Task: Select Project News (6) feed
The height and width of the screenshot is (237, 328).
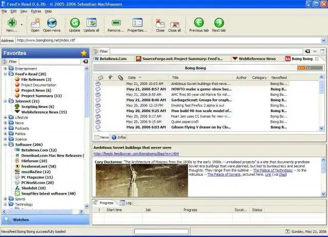Action: (x=36, y=90)
